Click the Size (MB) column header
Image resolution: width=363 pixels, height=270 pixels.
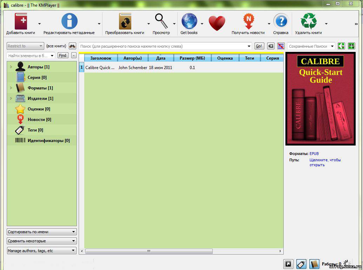(192, 58)
